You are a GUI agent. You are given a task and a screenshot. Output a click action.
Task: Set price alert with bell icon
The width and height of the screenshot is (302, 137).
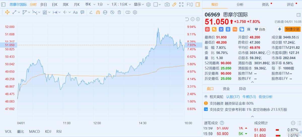279,29
